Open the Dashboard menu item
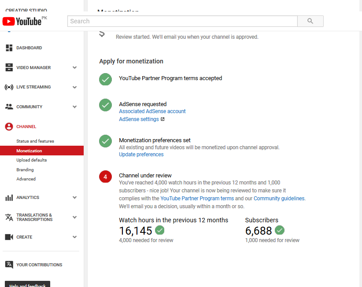The height and width of the screenshot is (287, 362). click(x=29, y=48)
